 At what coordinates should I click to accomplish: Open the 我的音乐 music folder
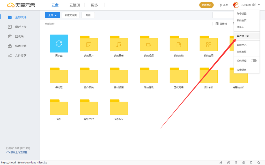[119, 44]
